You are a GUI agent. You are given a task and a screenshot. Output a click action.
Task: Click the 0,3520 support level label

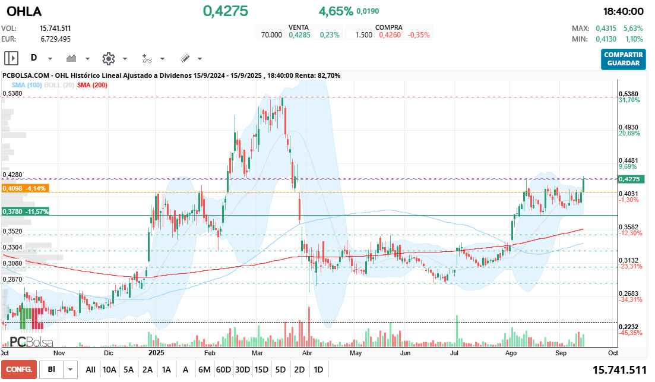tap(12, 231)
